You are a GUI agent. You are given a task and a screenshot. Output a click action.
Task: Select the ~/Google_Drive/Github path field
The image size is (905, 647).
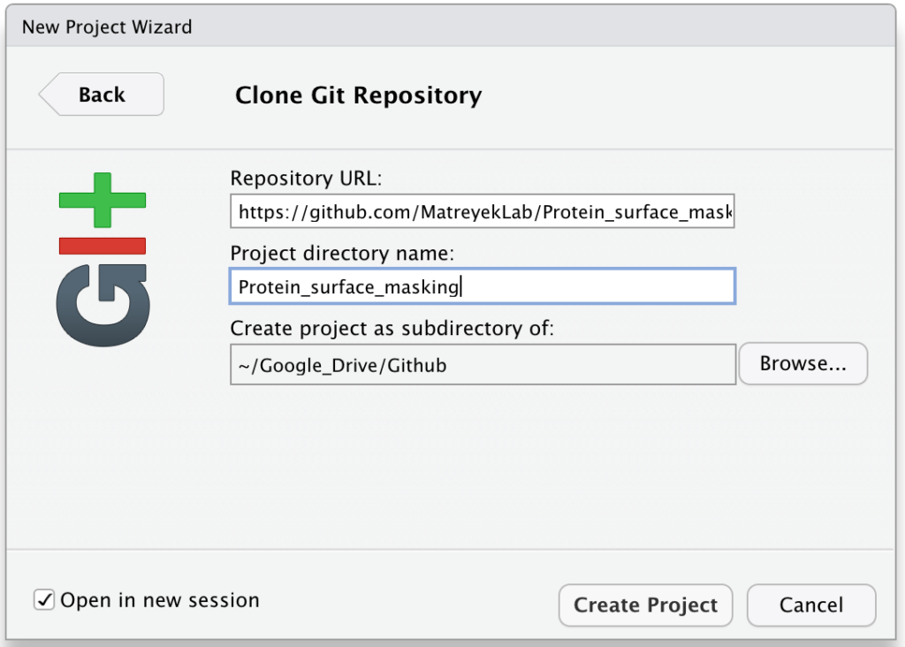coord(483,365)
